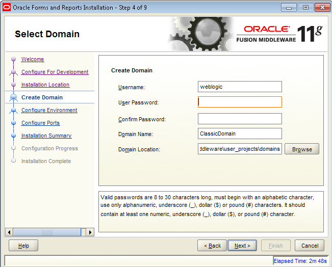This screenshot has height=267, width=332.
Task: Select the Create Domain step
Action: [x=42, y=97]
